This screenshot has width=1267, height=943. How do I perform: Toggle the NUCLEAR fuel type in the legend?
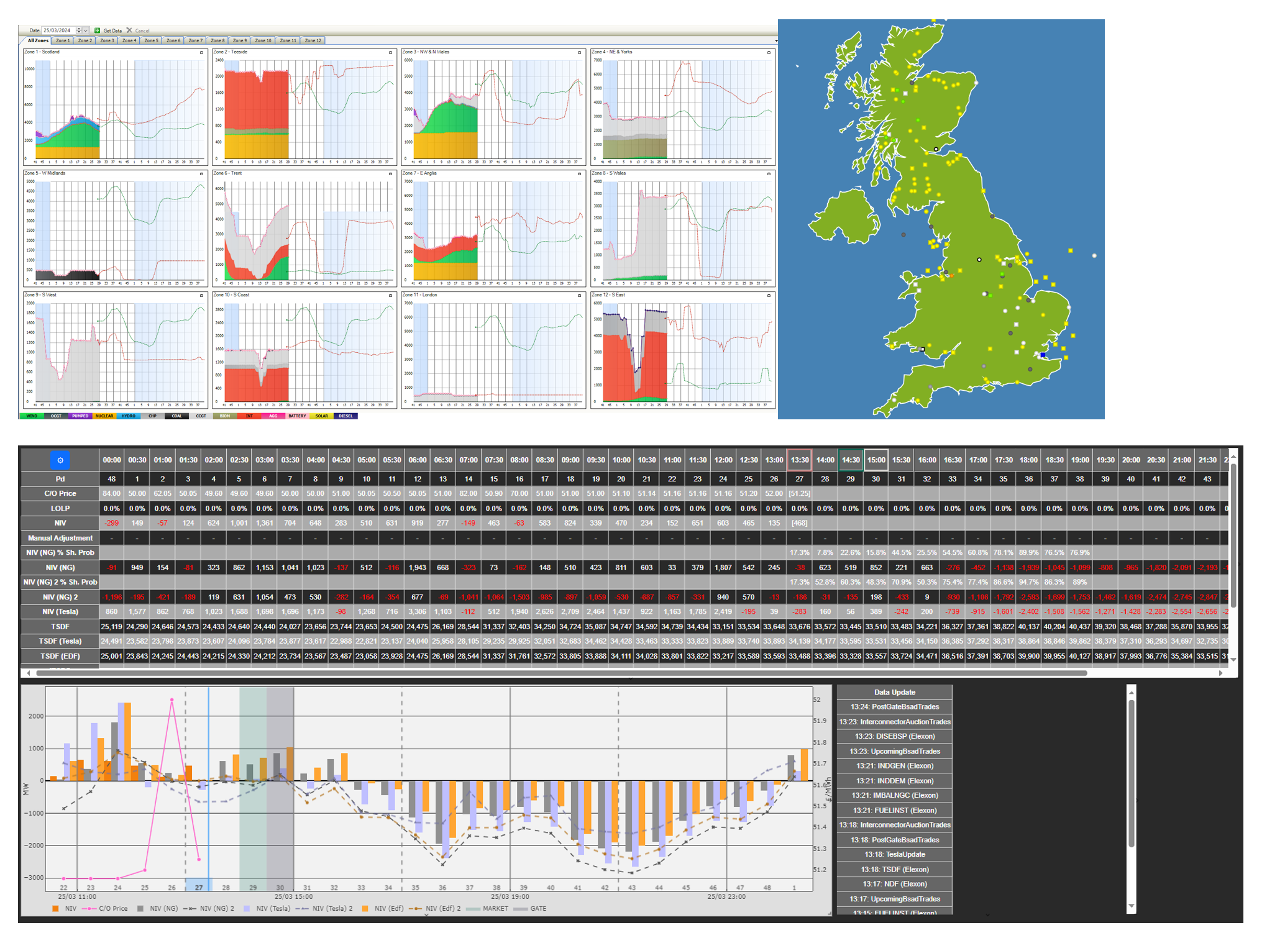103,416
